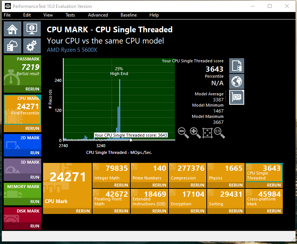
Task: Open the System Information monitor icon
Action: coord(32,29)
